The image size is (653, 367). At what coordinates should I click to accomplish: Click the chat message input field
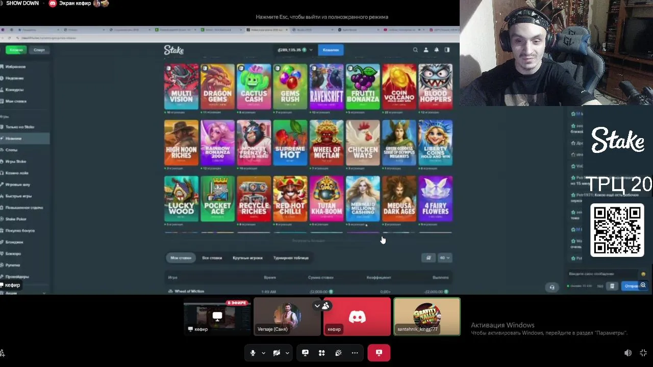point(604,274)
